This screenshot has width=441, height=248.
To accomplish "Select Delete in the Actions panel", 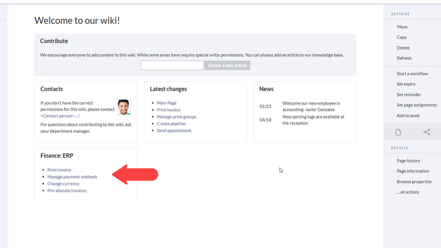I will coord(403,48).
